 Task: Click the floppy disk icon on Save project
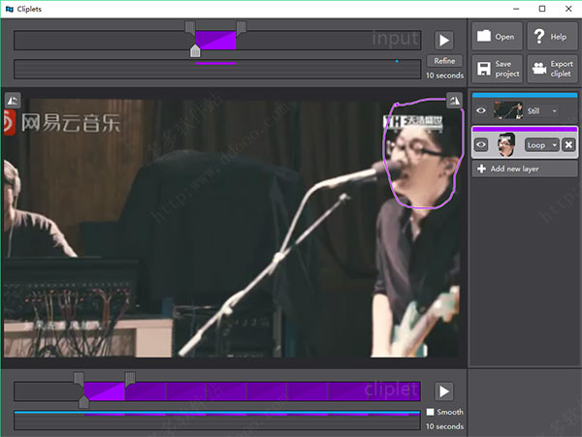pyautogui.click(x=484, y=69)
